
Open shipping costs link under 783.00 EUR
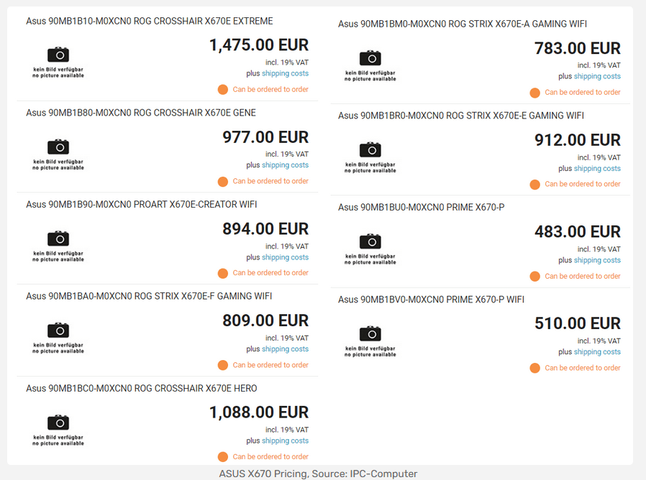coord(597,76)
